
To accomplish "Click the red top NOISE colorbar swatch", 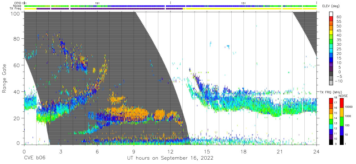I will pos(341,102).
